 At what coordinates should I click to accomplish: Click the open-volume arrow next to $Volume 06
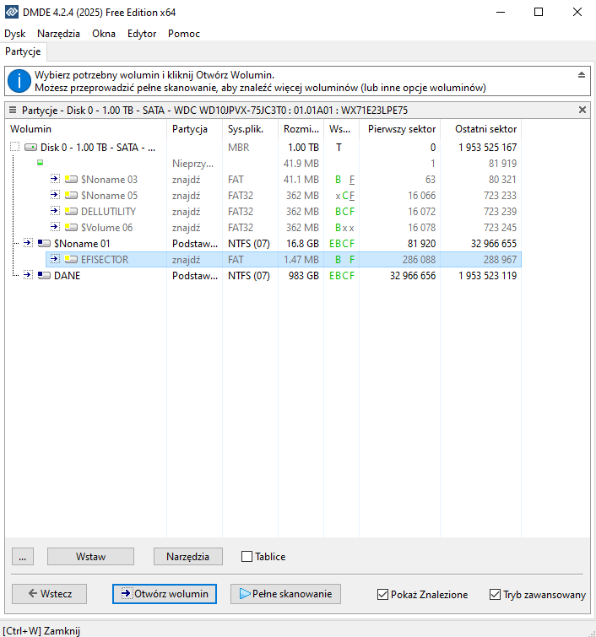pos(55,227)
